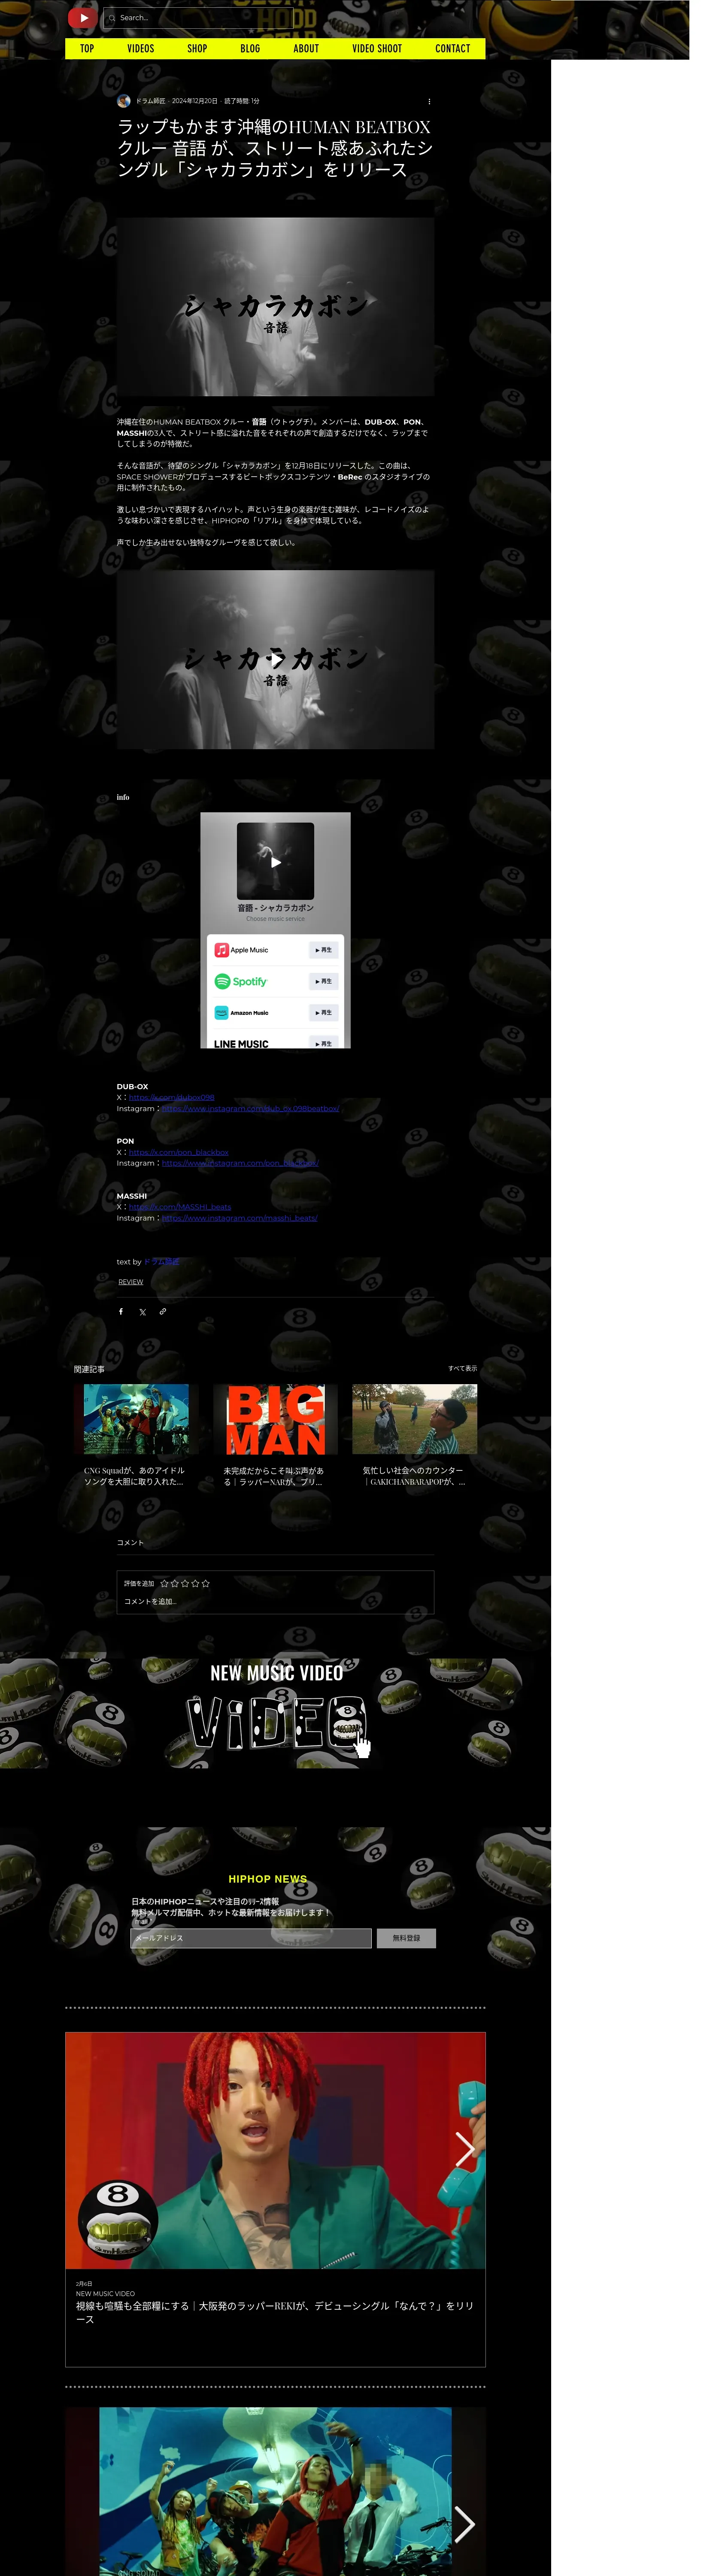Open PON's Instagram link
728x2576 pixels.
[x=240, y=1163]
